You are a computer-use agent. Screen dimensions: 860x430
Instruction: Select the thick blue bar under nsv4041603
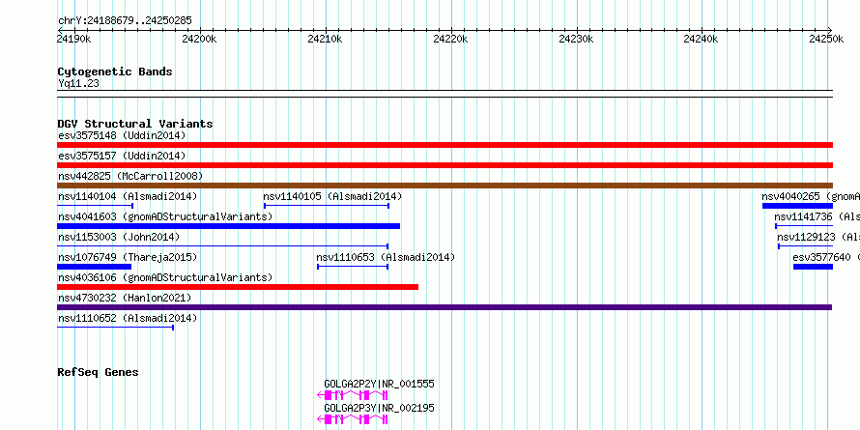point(229,226)
